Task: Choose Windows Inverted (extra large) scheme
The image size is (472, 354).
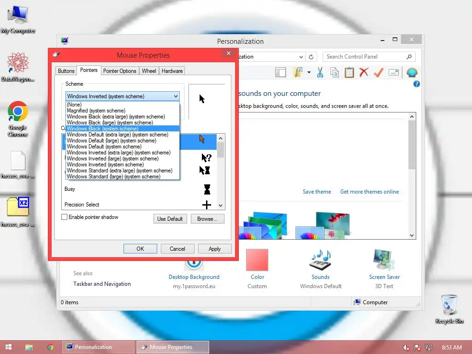Action: [123, 153]
